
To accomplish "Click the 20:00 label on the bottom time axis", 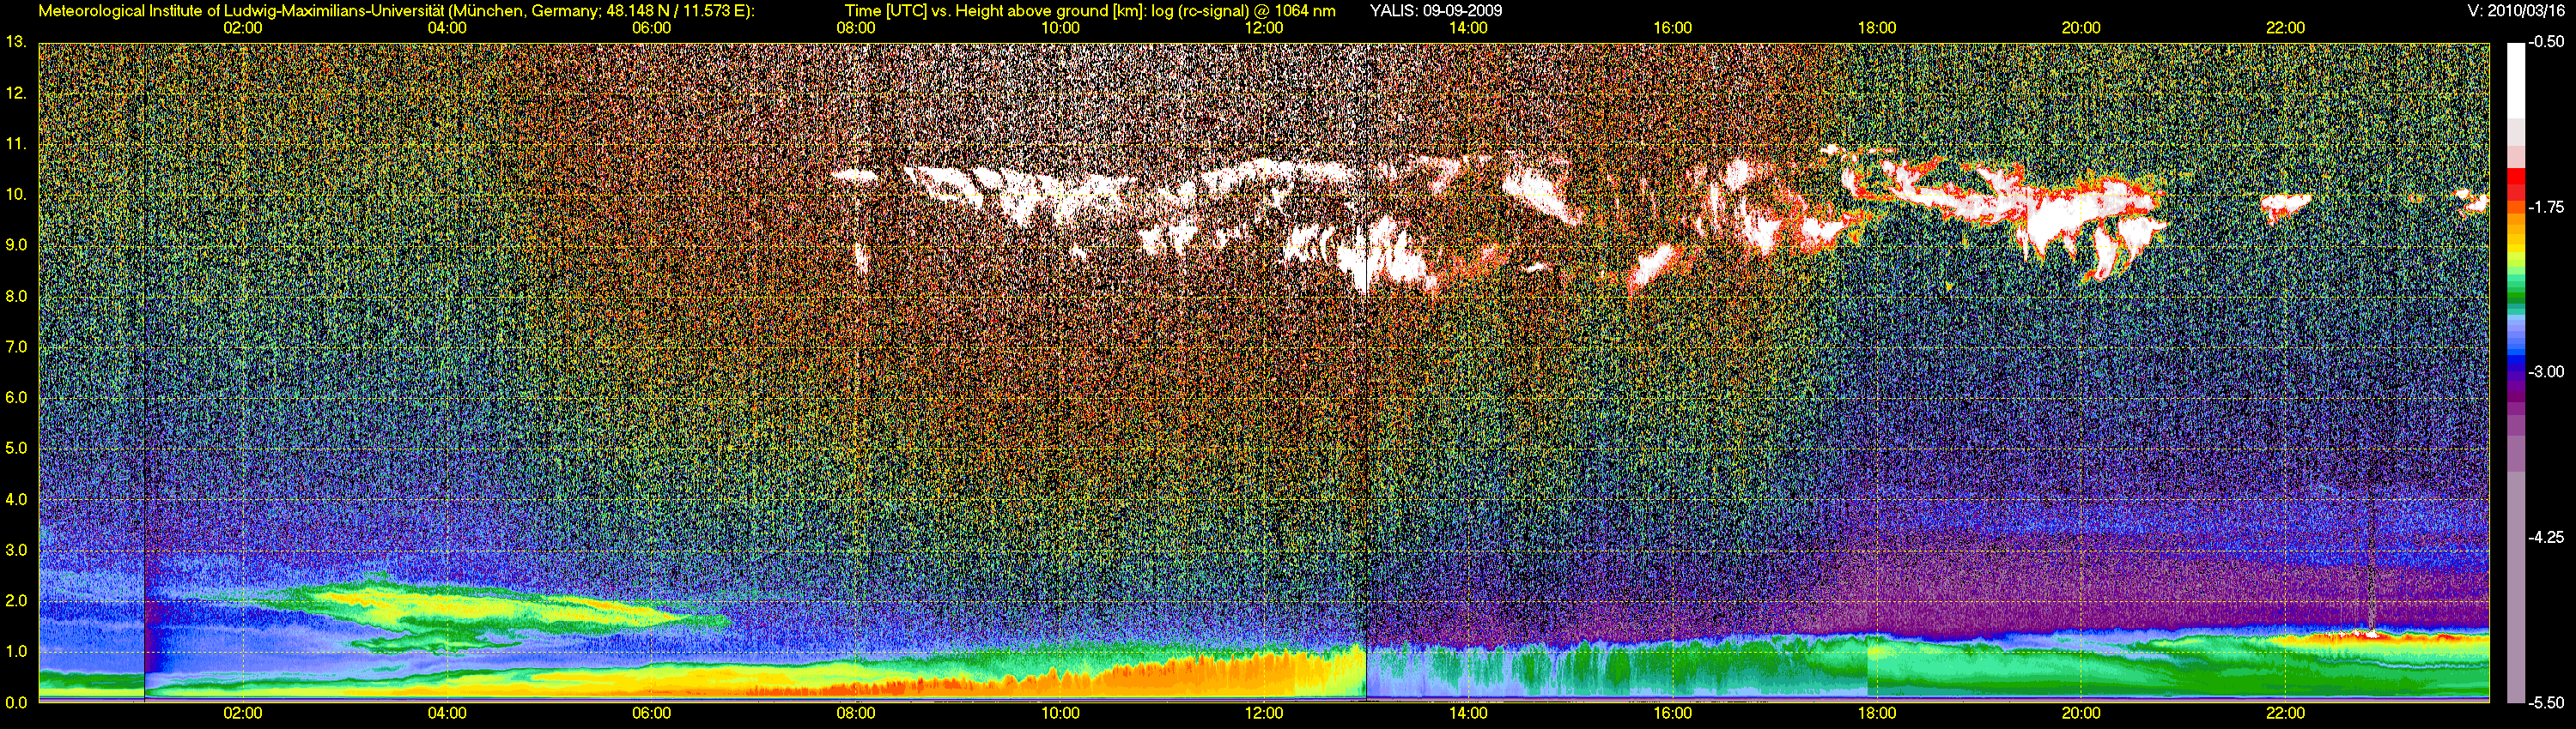I will (x=2081, y=713).
